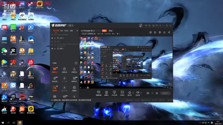Open the WeGame desktop shortcut
The width and height of the screenshot is (223, 125).
coord(31,87)
